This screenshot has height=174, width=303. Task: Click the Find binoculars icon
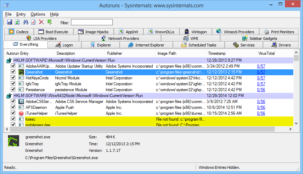pyautogui.click(x=25, y=22)
